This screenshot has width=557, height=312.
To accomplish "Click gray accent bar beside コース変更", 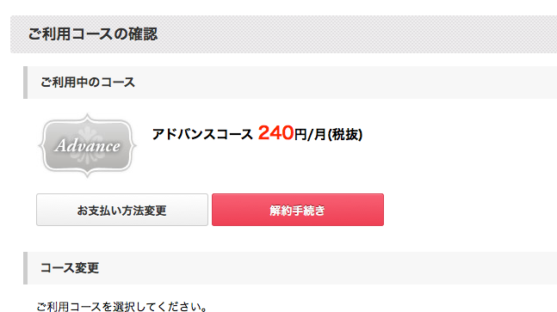I will (x=25, y=268).
